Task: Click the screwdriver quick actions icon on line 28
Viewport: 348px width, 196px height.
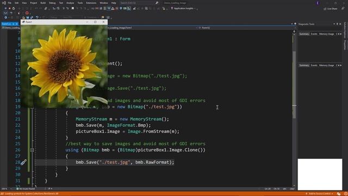Action: [x=23, y=162]
